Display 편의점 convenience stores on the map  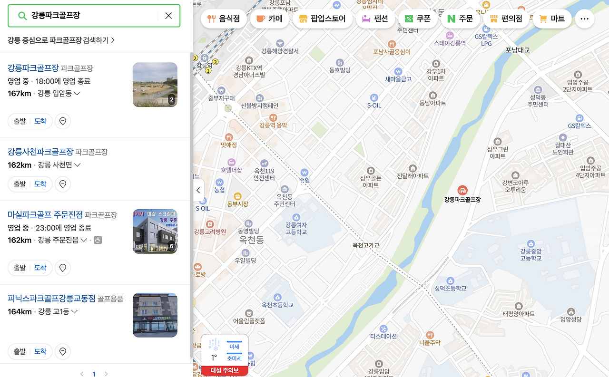(x=506, y=19)
